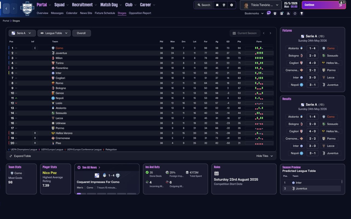351x219 pixels.
Task: Sort table by the Won column header
Action: [172, 42]
